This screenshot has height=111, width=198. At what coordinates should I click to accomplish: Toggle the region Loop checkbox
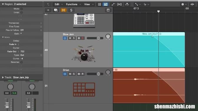22,12
